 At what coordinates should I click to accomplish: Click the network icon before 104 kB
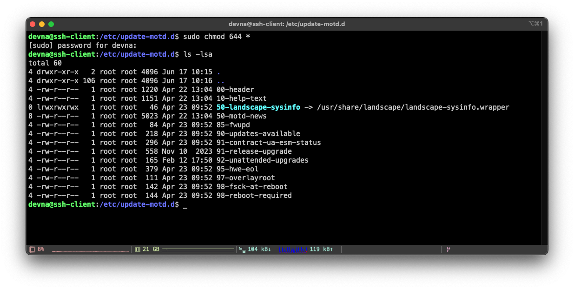tap(242, 250)
